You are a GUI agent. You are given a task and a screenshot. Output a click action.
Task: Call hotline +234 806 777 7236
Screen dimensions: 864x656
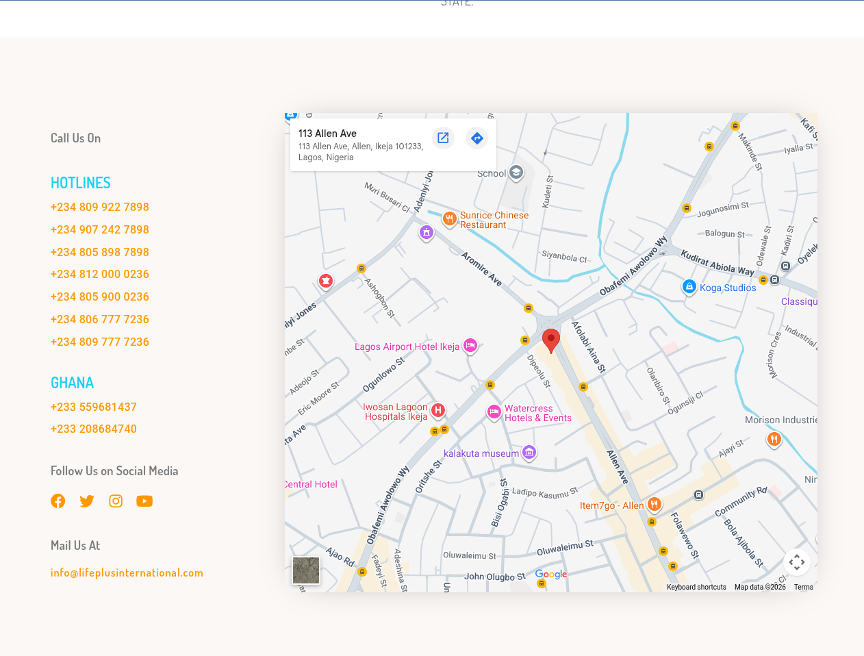pyautogui.click(x=100, y=319)
